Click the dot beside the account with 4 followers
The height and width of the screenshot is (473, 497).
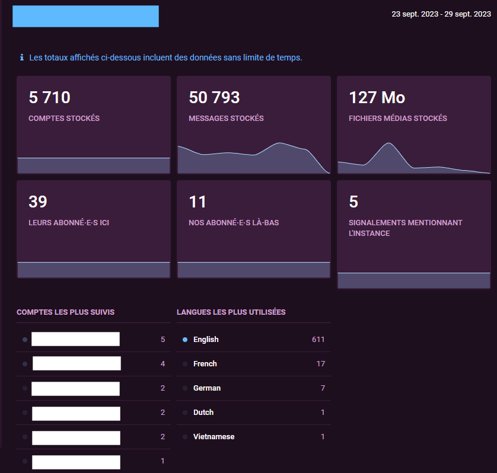25,364
